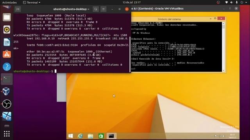
Task: Open the Wi-Fi indicator in top bar
Action: pos(227,2)
